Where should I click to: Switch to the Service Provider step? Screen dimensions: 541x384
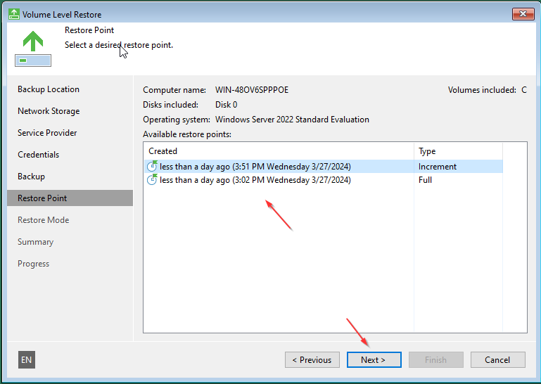coord(47,132)
